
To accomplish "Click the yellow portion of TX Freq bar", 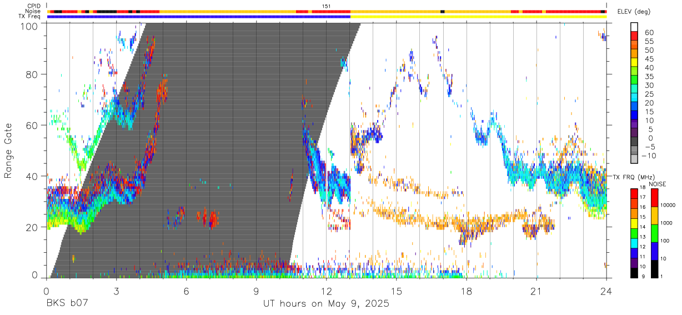I will tap(478, 17).
